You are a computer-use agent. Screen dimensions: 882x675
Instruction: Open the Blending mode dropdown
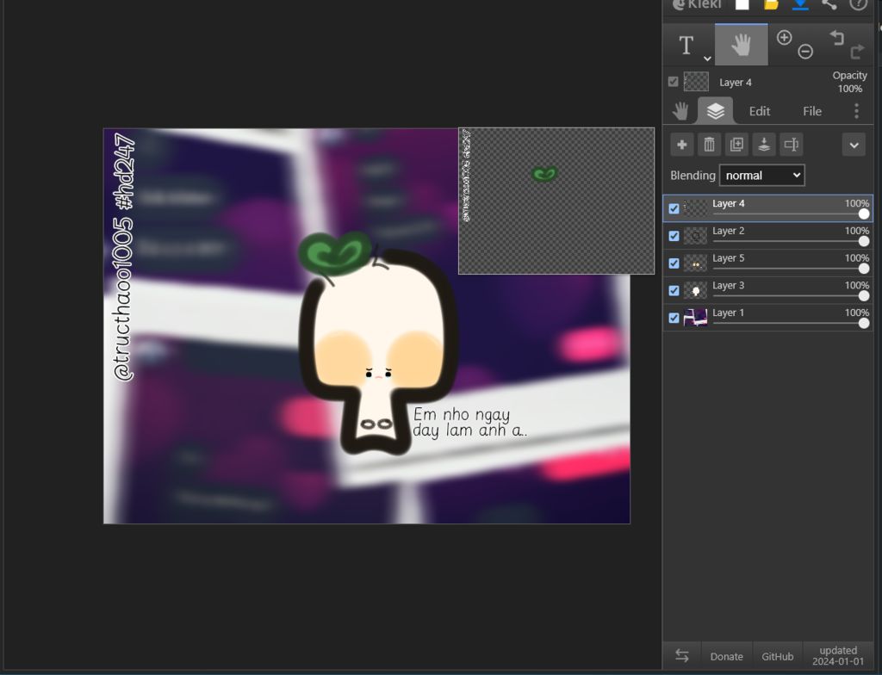762,175
